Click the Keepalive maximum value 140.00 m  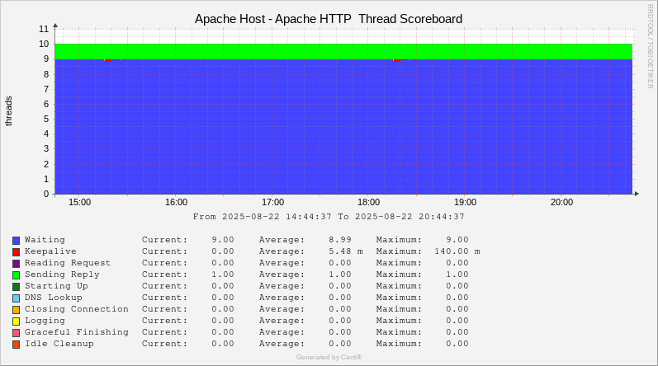[x=457, y=251]
